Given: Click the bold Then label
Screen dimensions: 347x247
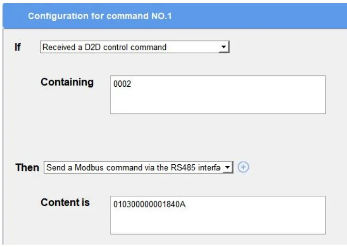Looking at the screenshot, I should pyautogui.click(x=27, y=167).
